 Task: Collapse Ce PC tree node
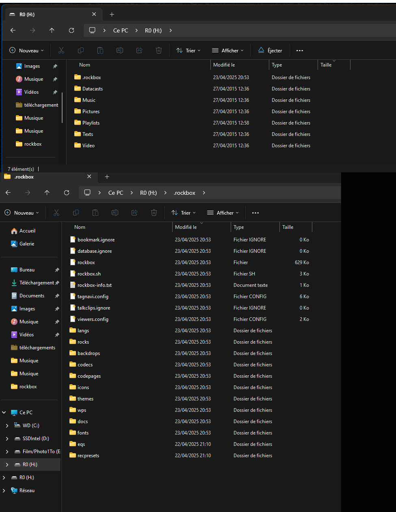click(4, 413)
